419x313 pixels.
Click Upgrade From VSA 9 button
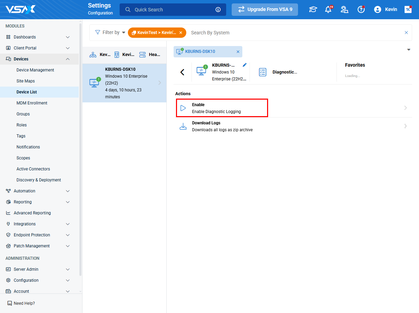(265, 10)
